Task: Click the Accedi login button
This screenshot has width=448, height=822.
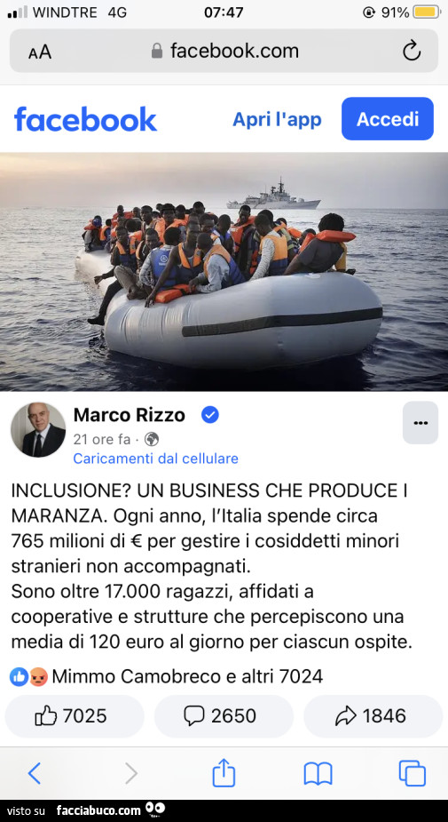Action: pos(388,118)
